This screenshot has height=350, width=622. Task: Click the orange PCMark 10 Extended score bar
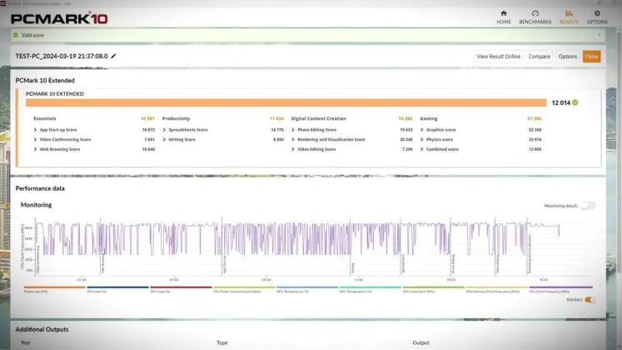(286, 102)
